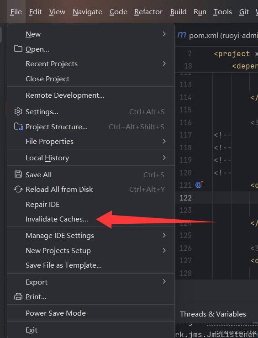Open the Navigate menu
Viewport: 258px width, 338px height.
coord(87,11)
